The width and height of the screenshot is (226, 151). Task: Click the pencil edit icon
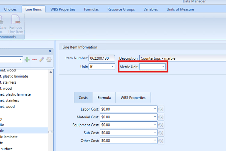[41, 60]
